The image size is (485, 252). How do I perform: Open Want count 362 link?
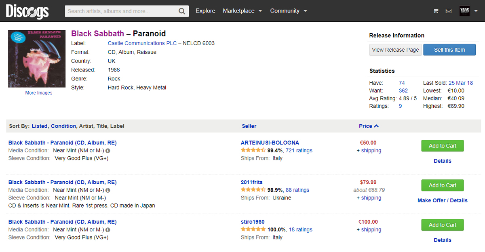tap(403, 90)
